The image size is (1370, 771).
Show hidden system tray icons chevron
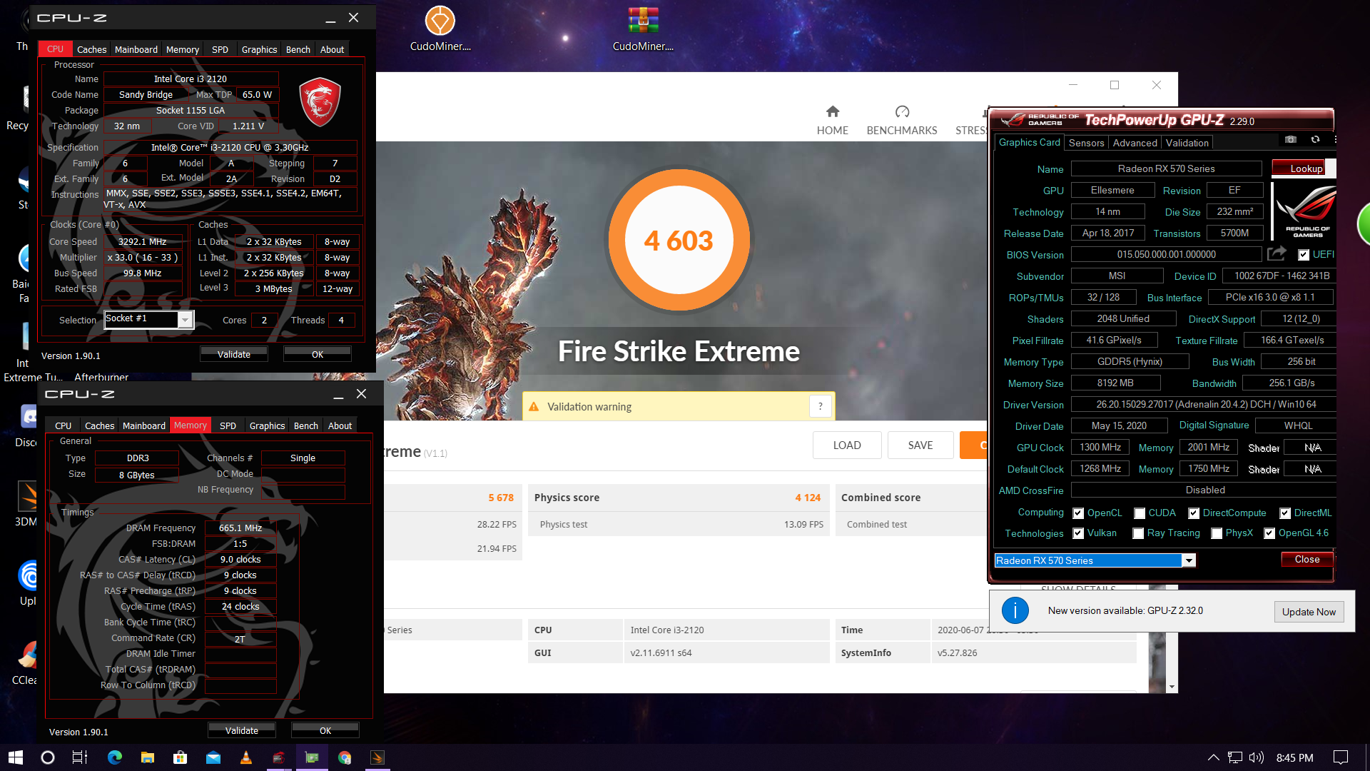point(1213,757)
